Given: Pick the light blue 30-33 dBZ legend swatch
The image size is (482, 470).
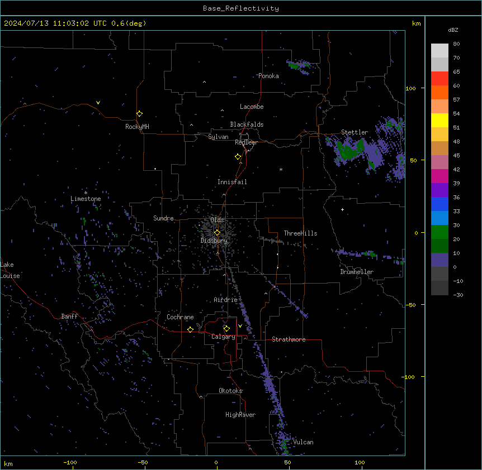Looking at the screenshot, I should pos(440,218).
